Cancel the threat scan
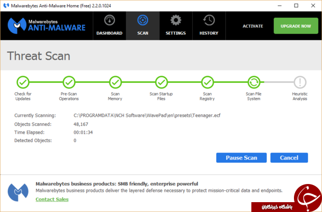Image resolution: width=322 pixels, height=212 pixels. [289, 158]
